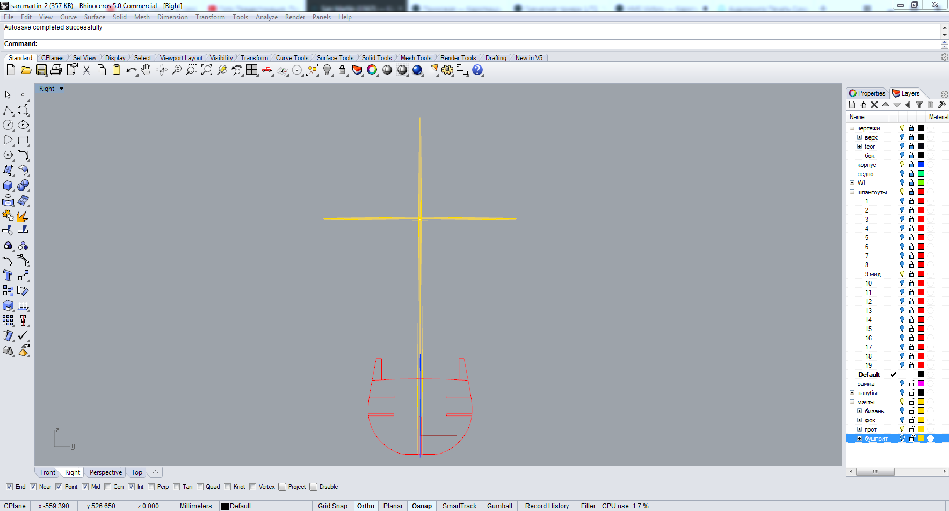Toggle the Near osnap checkbox

coord(33,487)
